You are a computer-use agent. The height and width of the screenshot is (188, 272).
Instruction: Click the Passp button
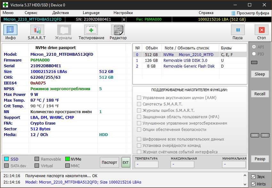pyautogui.click(x=260, y=159)
